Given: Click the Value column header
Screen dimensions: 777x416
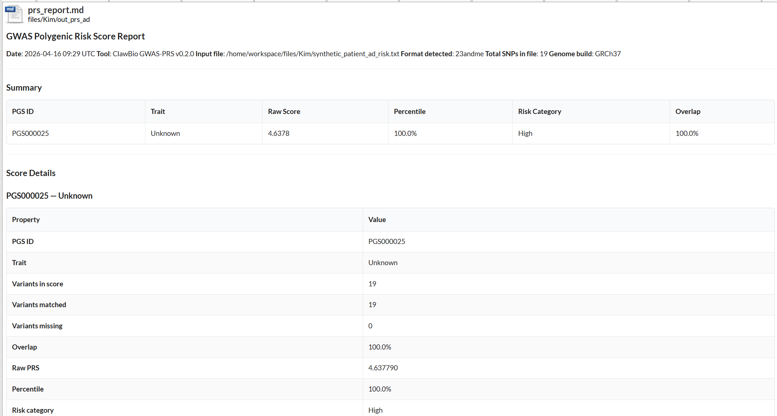Looking at the screenshot, I should [377, 220].
